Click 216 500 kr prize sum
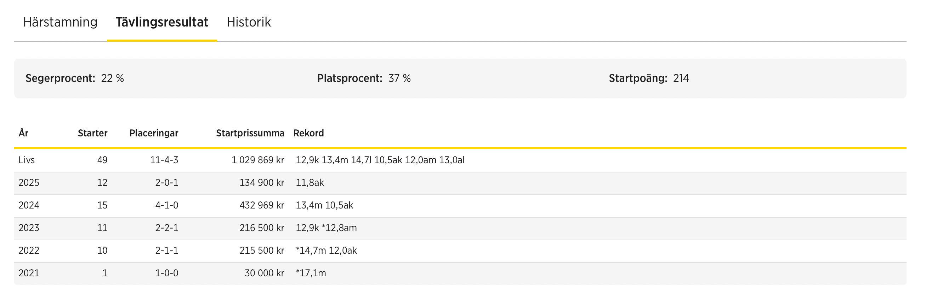 click(x=262, y=228)
